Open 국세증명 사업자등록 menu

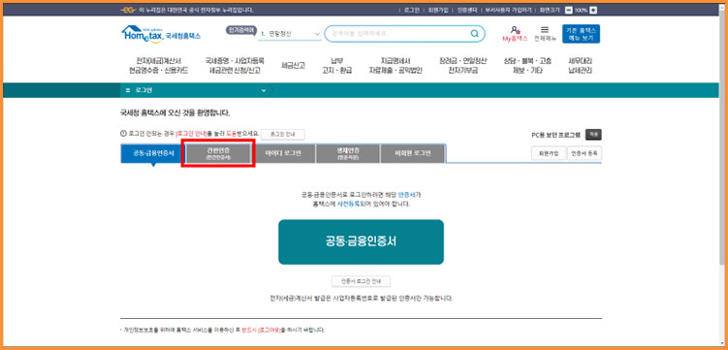[235, 66]
